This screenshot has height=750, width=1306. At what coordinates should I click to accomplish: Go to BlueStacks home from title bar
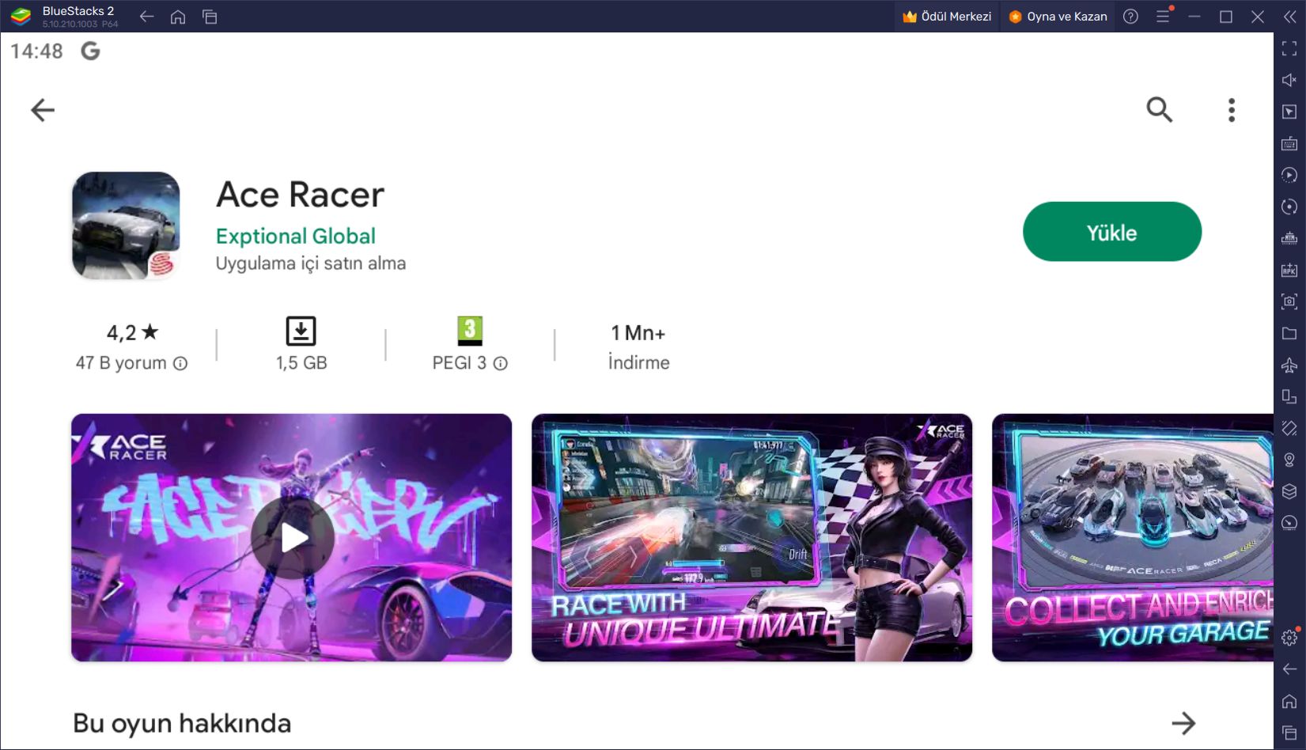tap(178, 17)
